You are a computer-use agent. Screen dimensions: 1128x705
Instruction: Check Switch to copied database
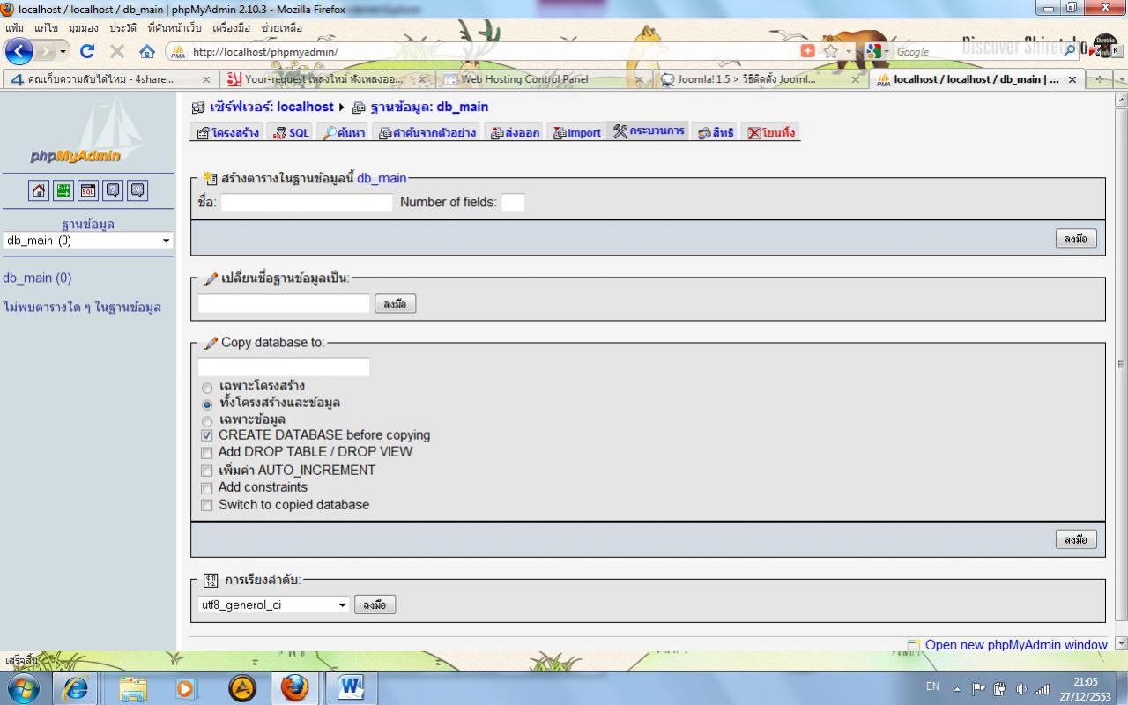pyautogui.click(x=207, y=506)
